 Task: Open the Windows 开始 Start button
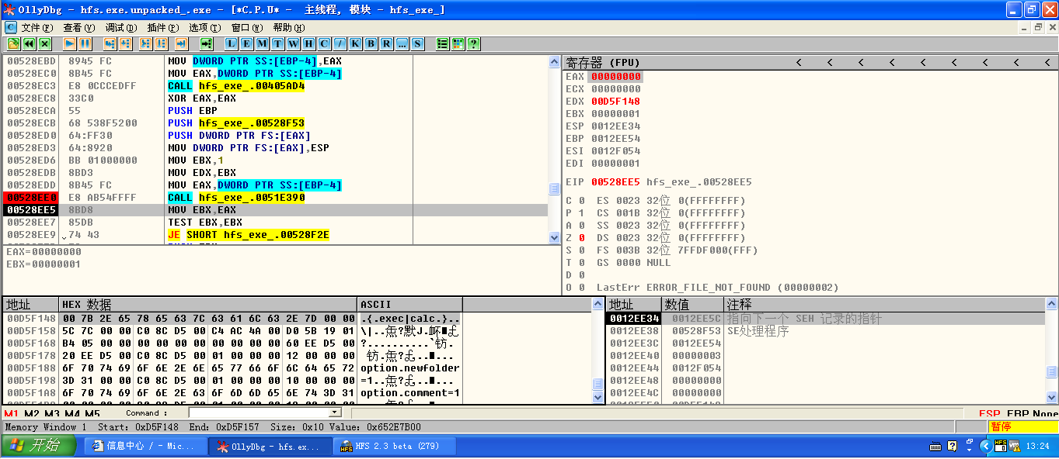coord(39,446)
